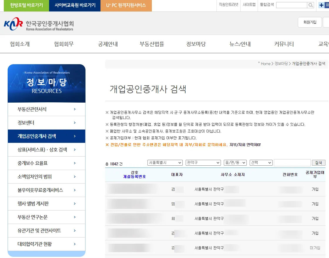This screenshot has height=258, width=329.
Task: Click the blue plus icon at top right
Action: pyautogui.click(x=321, y=5)
